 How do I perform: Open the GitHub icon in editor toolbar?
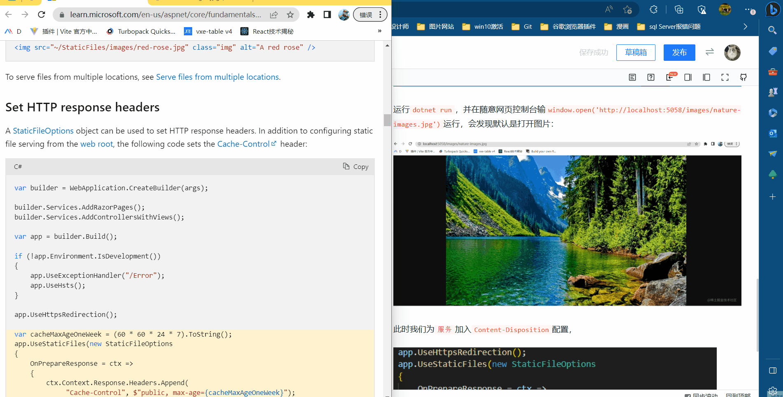(744, 77)
